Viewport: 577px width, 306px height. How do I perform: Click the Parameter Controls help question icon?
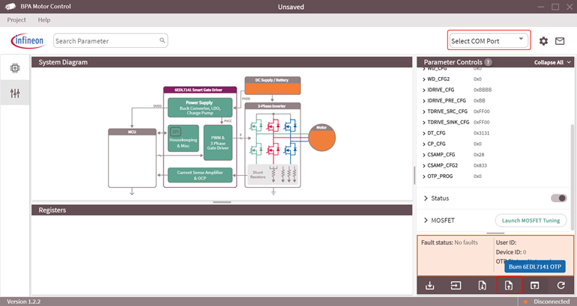488,62
